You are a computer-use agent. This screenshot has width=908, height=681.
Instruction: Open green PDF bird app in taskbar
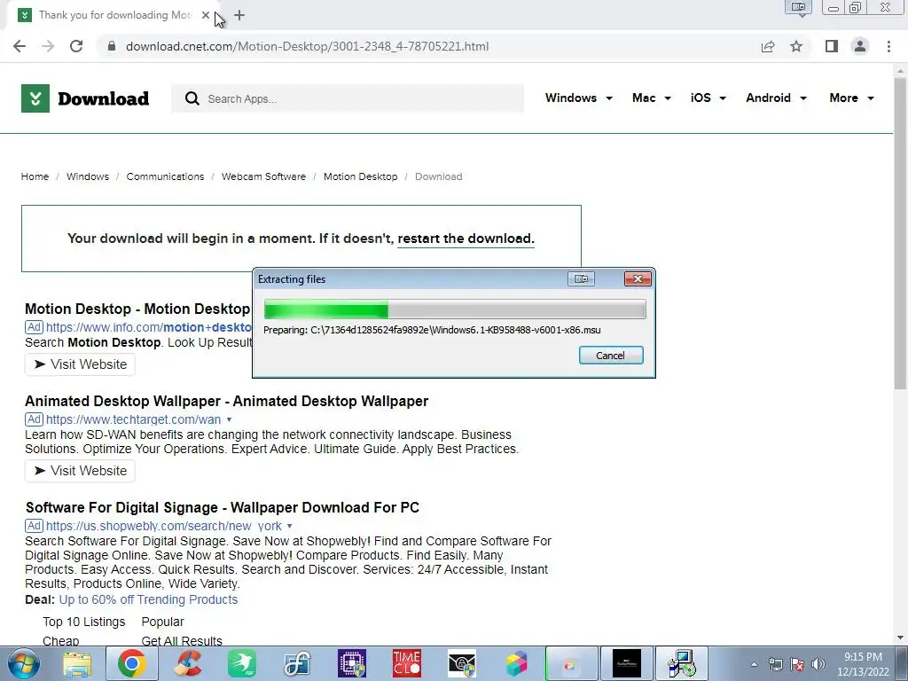242,663
